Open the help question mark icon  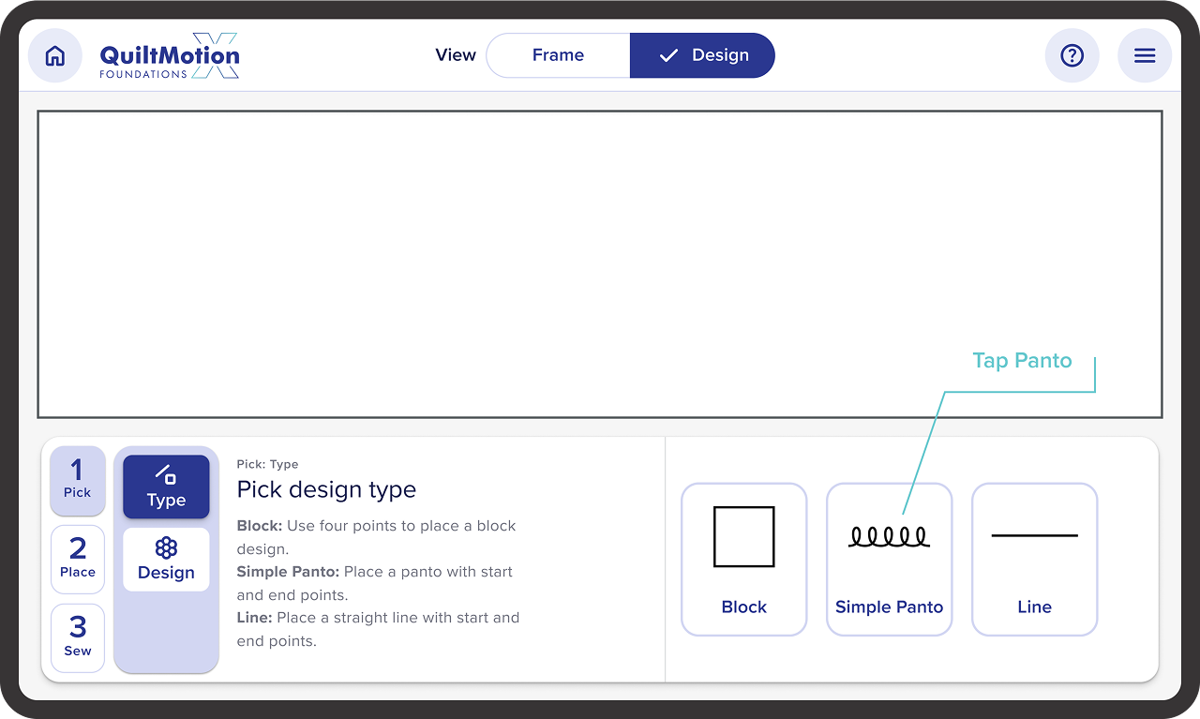(x=1072, y=56)
